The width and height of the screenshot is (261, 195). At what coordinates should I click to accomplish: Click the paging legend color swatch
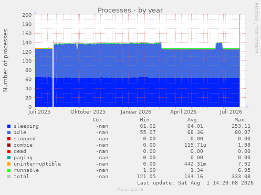click(9, 158)
